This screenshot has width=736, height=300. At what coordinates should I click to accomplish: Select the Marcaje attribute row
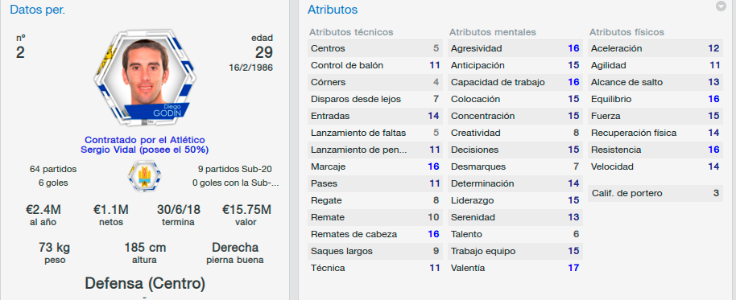375,166
